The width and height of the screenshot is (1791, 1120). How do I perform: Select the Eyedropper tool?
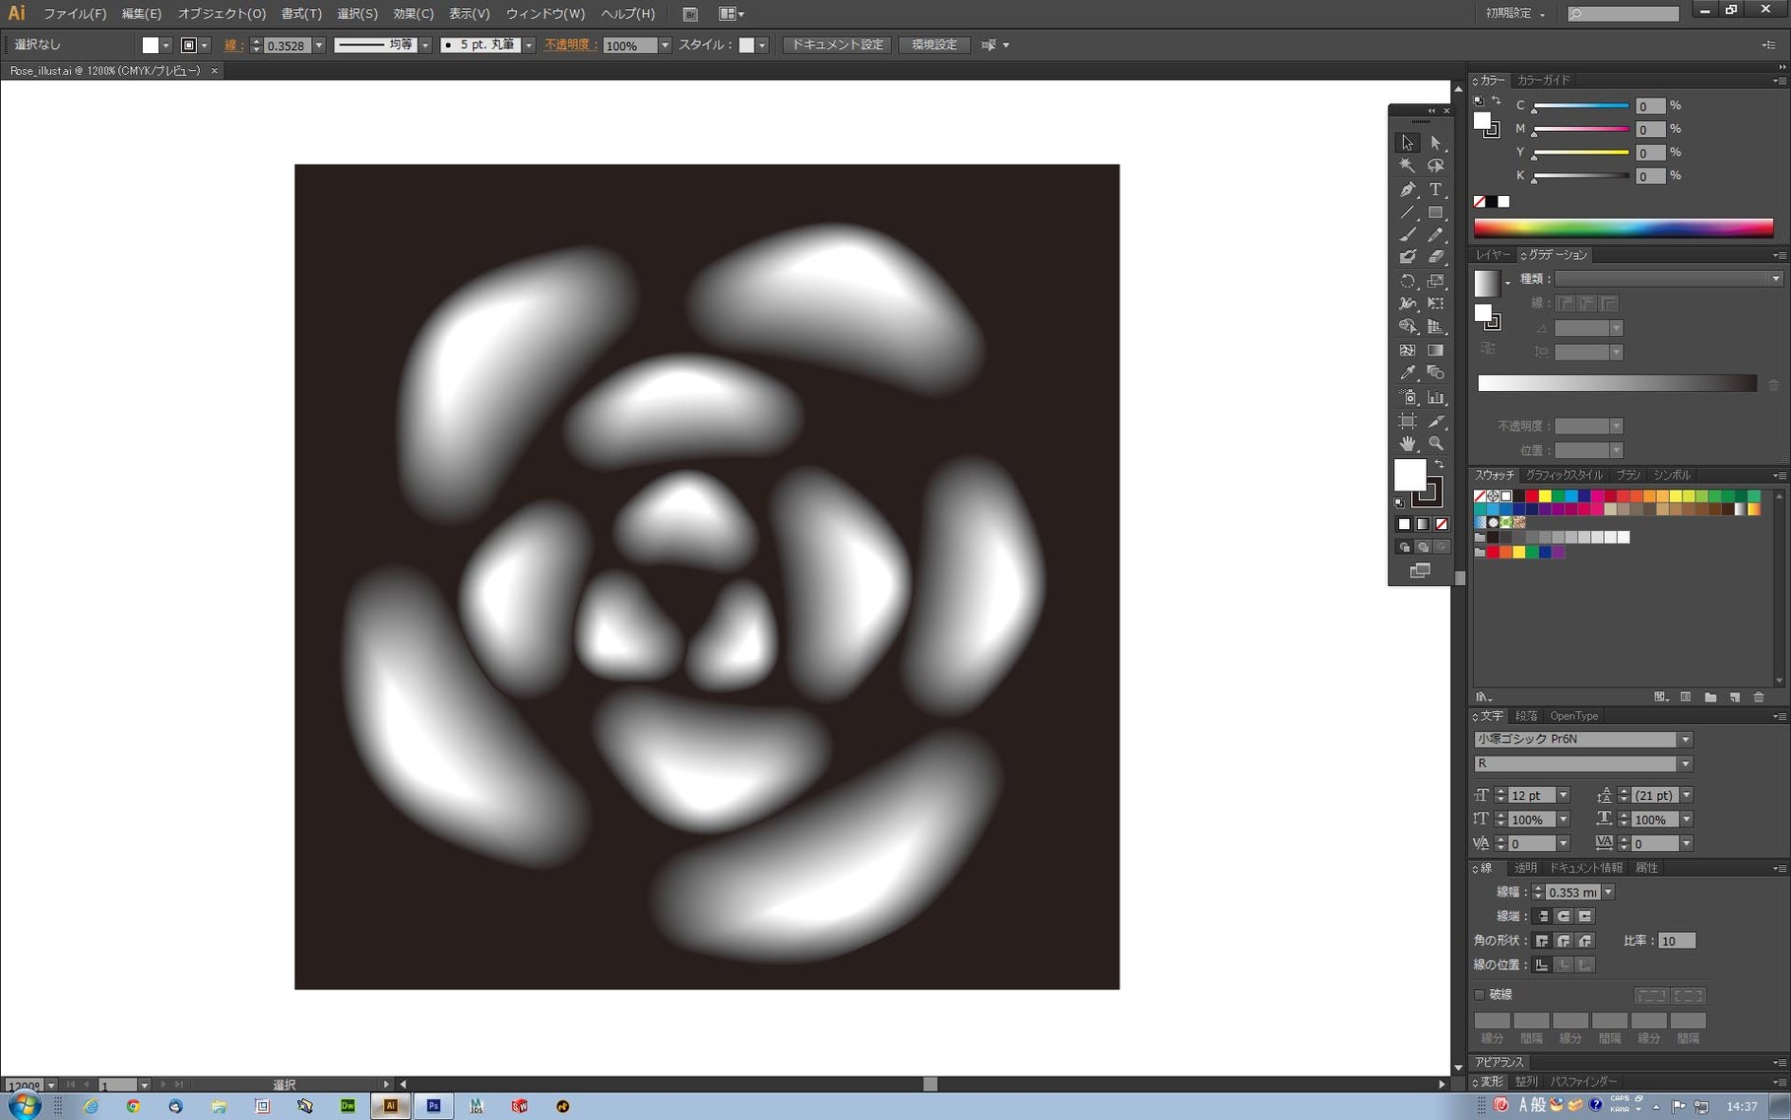1407,372
